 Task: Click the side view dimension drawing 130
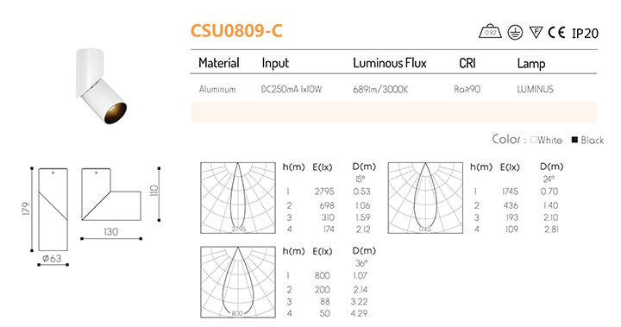click(x=111, y=204)
